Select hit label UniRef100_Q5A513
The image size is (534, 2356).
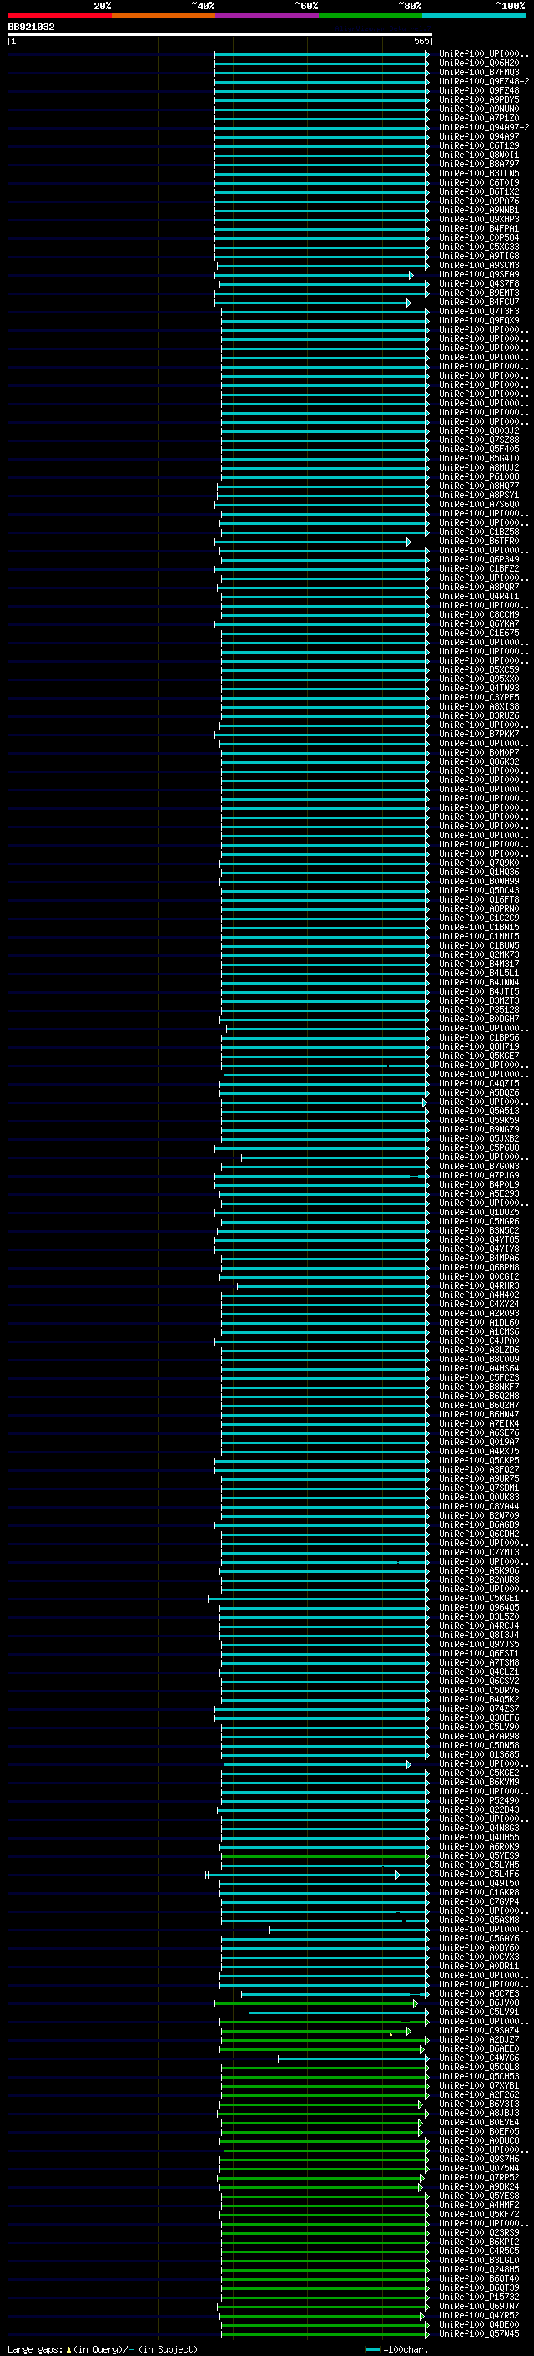click(x=478, y=1111)
